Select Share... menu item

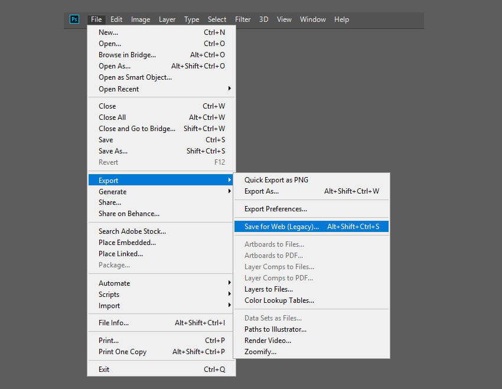(161, 202)
